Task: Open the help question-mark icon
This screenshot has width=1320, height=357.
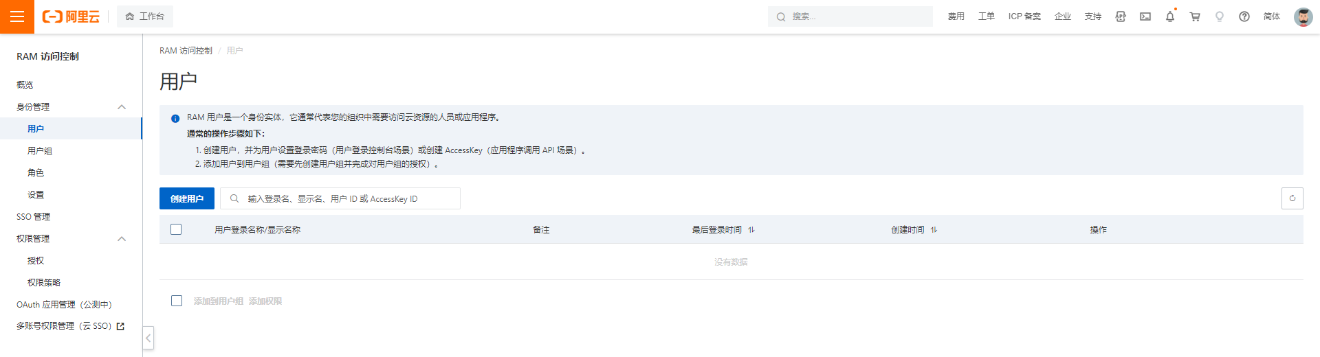Action: tap(1244, 16)
